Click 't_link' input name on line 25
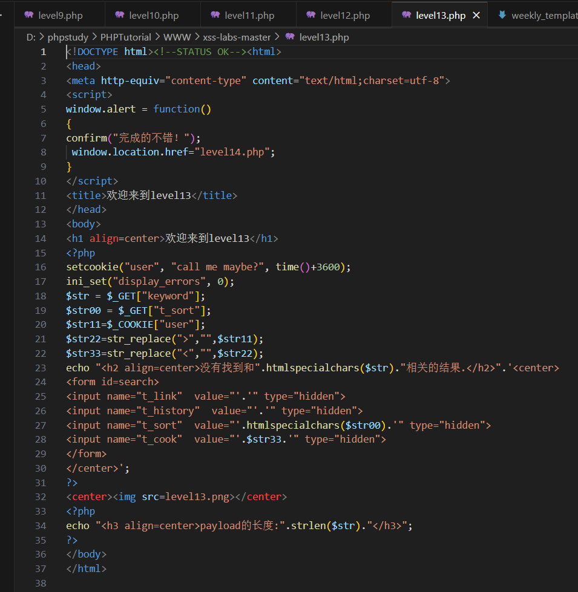This screenshot has height=592, width=578. click(159, 397)
